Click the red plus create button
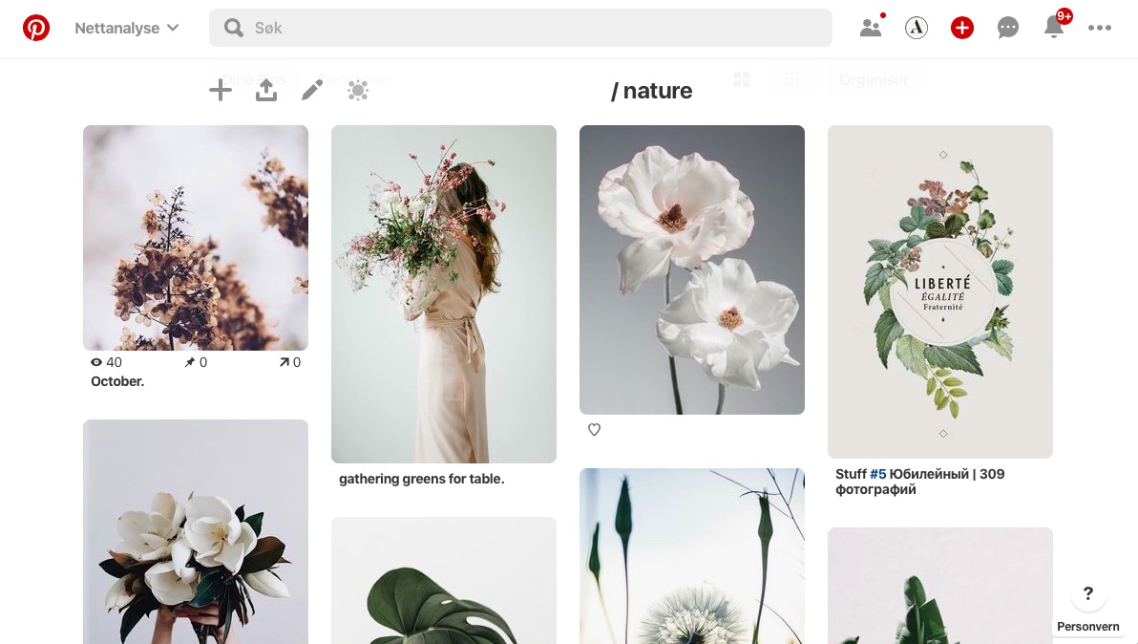The image size is (1138, 644). click(962, 28)
